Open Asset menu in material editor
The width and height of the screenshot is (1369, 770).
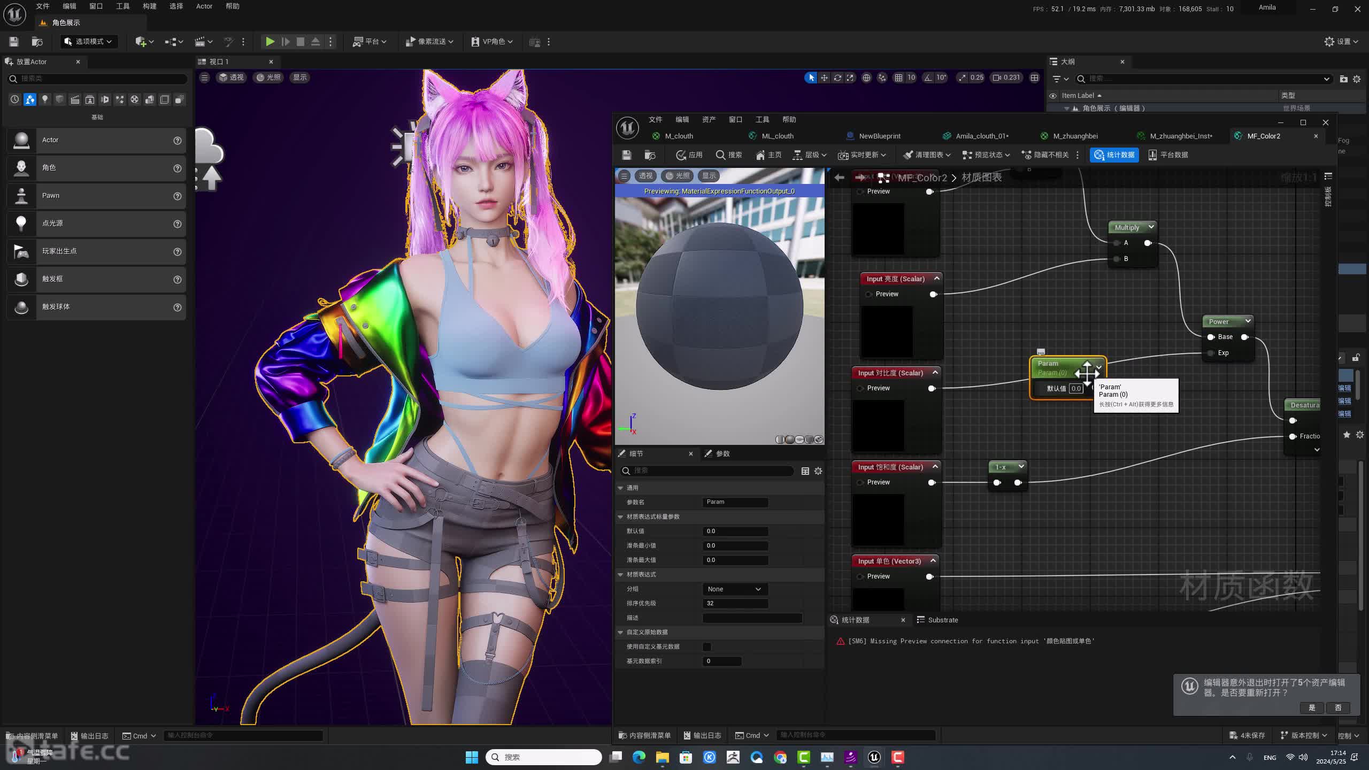(x=709, y=120)
